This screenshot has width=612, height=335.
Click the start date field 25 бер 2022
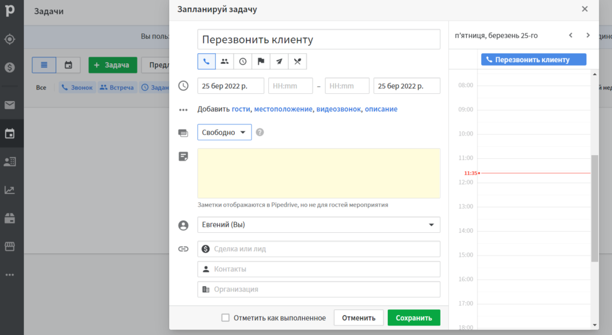231,86
